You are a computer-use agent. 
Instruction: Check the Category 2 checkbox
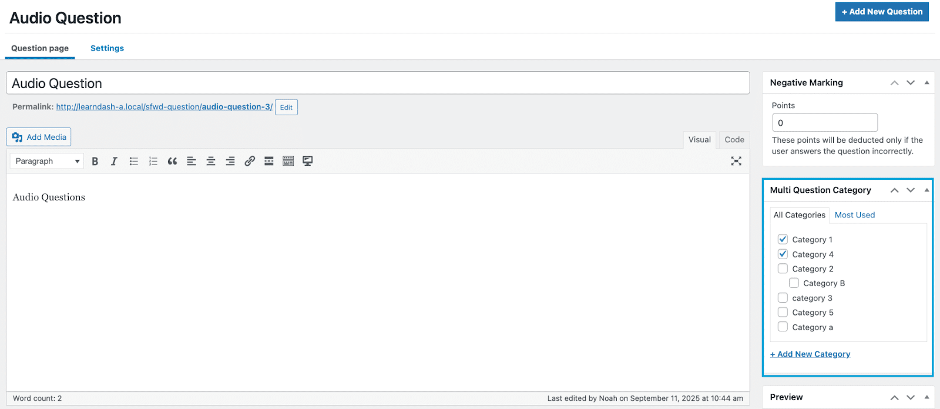tap(783, 269)
